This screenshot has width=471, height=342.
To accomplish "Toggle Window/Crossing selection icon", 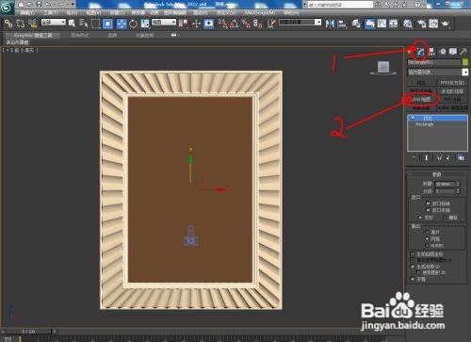I will 107,24.
